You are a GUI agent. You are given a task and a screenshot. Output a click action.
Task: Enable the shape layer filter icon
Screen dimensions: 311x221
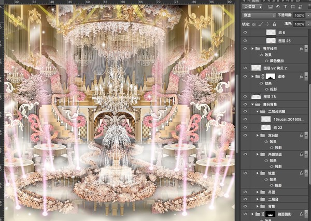click(x=293, y=7)
